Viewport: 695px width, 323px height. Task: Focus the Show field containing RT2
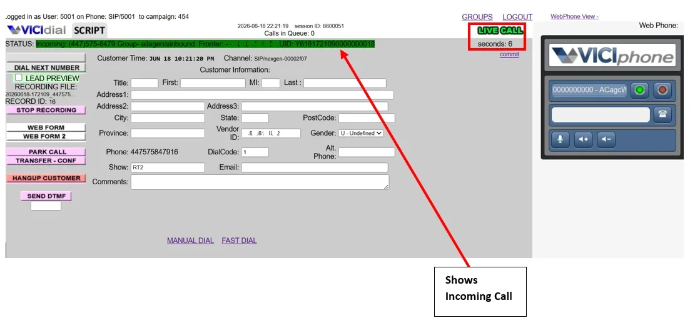tap(168, 167)
